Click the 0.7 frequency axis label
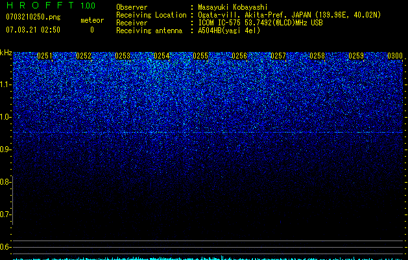The image size is (408, 260). 6,214
